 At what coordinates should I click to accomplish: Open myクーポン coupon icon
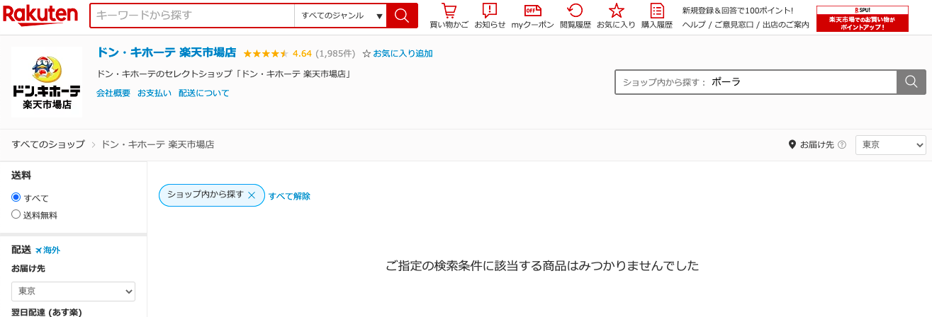(x=532, y=16)
